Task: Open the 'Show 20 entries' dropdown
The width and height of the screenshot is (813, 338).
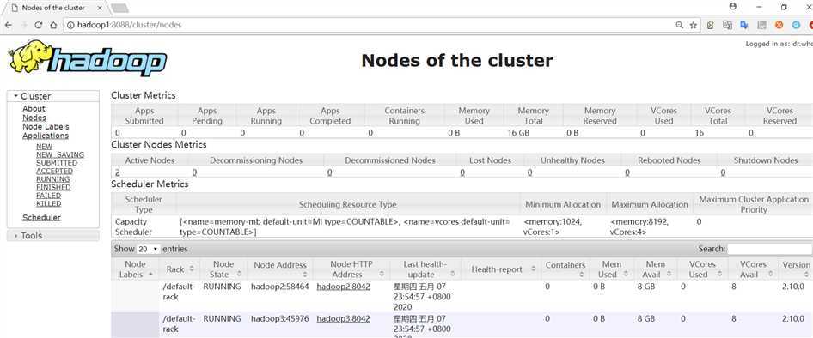Action: pyautogui.click(x=149, y=249)
